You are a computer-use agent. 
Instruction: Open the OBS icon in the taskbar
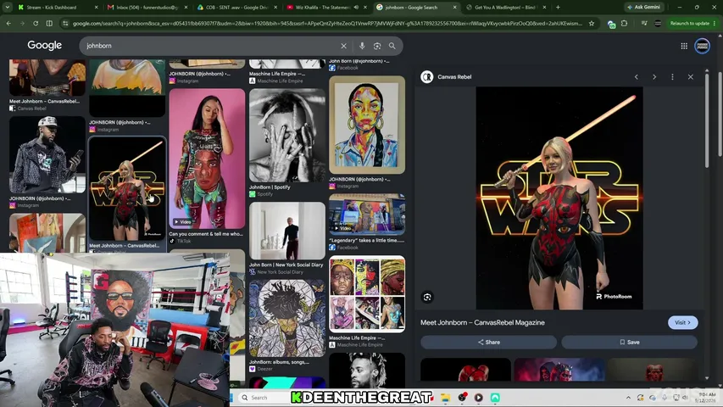pyautogui.click(x=462, y=398)
